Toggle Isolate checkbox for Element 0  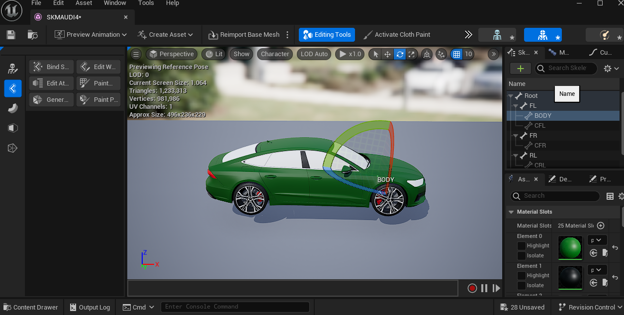point(522,256)
